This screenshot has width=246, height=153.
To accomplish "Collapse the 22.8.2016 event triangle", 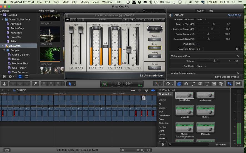I will tap(2, 46).
